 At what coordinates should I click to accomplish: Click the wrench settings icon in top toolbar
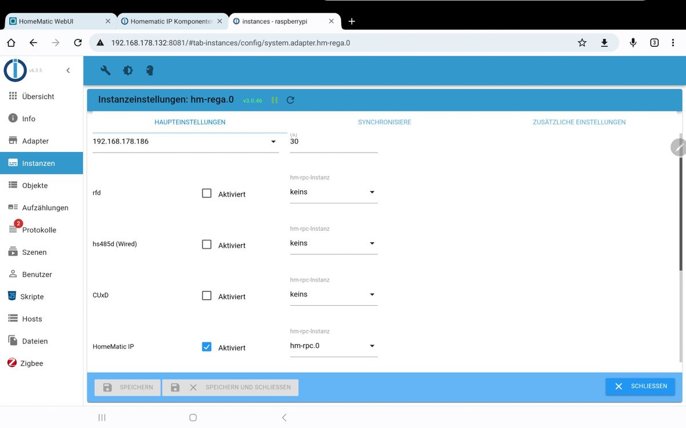105,70
